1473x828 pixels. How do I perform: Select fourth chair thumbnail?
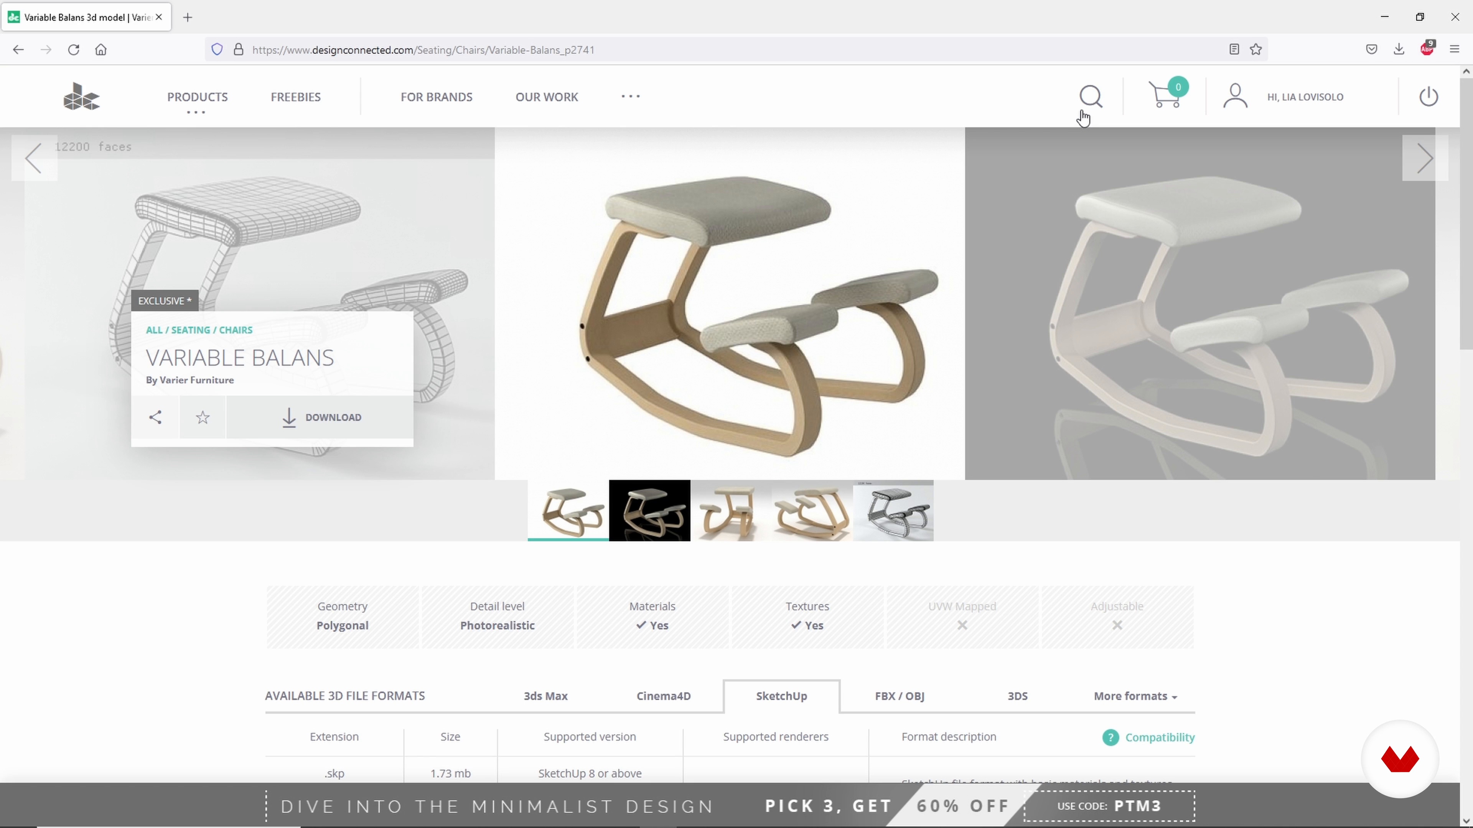coord(812,510)
